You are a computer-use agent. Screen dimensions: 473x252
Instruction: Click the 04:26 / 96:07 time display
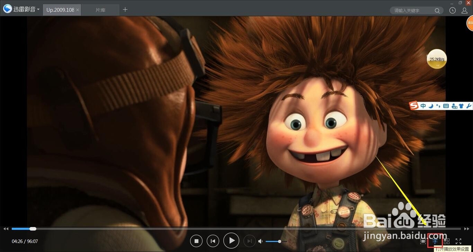pos(25,242)
